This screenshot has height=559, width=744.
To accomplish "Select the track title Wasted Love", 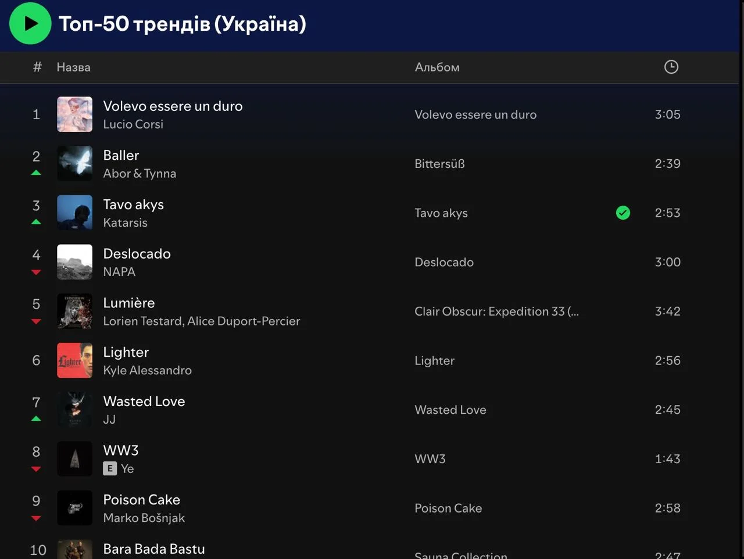I will tap(144, 401).
